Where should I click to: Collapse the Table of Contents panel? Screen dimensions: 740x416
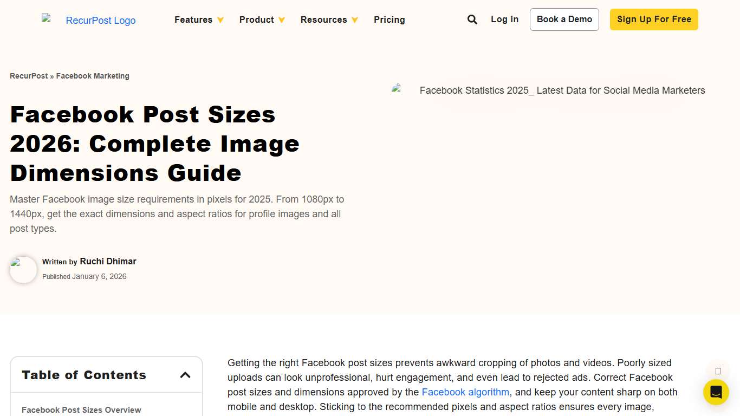tap(185, 374)
